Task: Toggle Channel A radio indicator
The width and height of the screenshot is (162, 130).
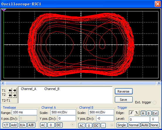Action: 72,125
